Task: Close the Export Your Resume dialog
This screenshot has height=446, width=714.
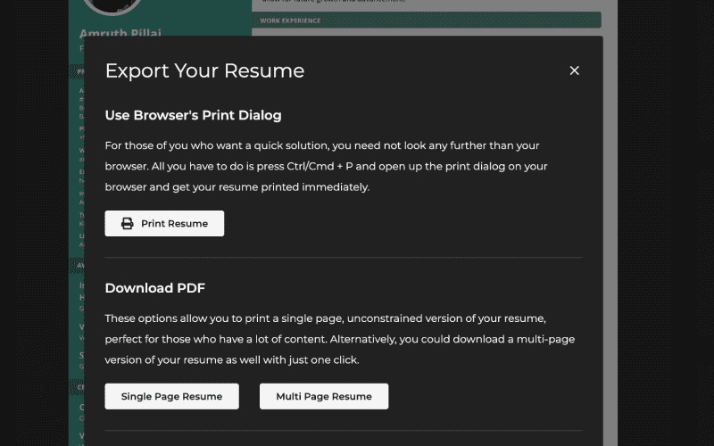Action: point(574,70)
